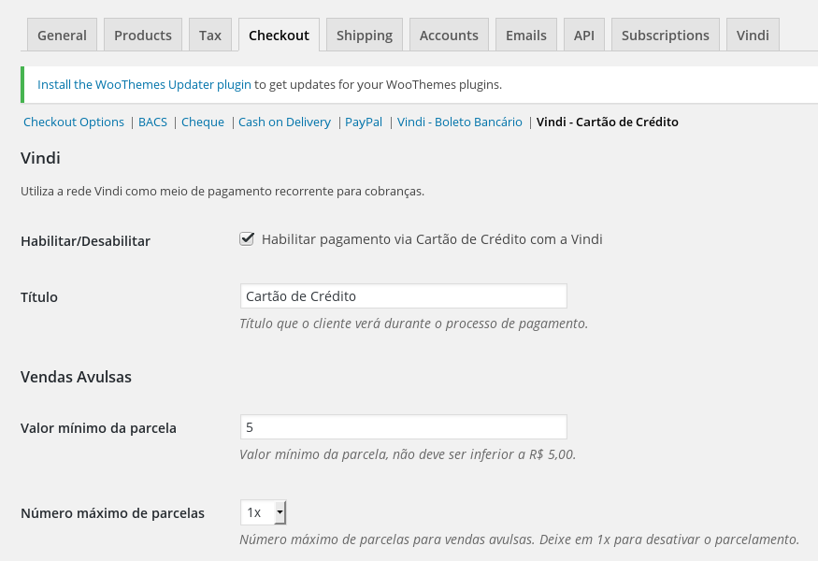Open the General settings tab
This screenshot has width=818, height=561.
[62, 35]
